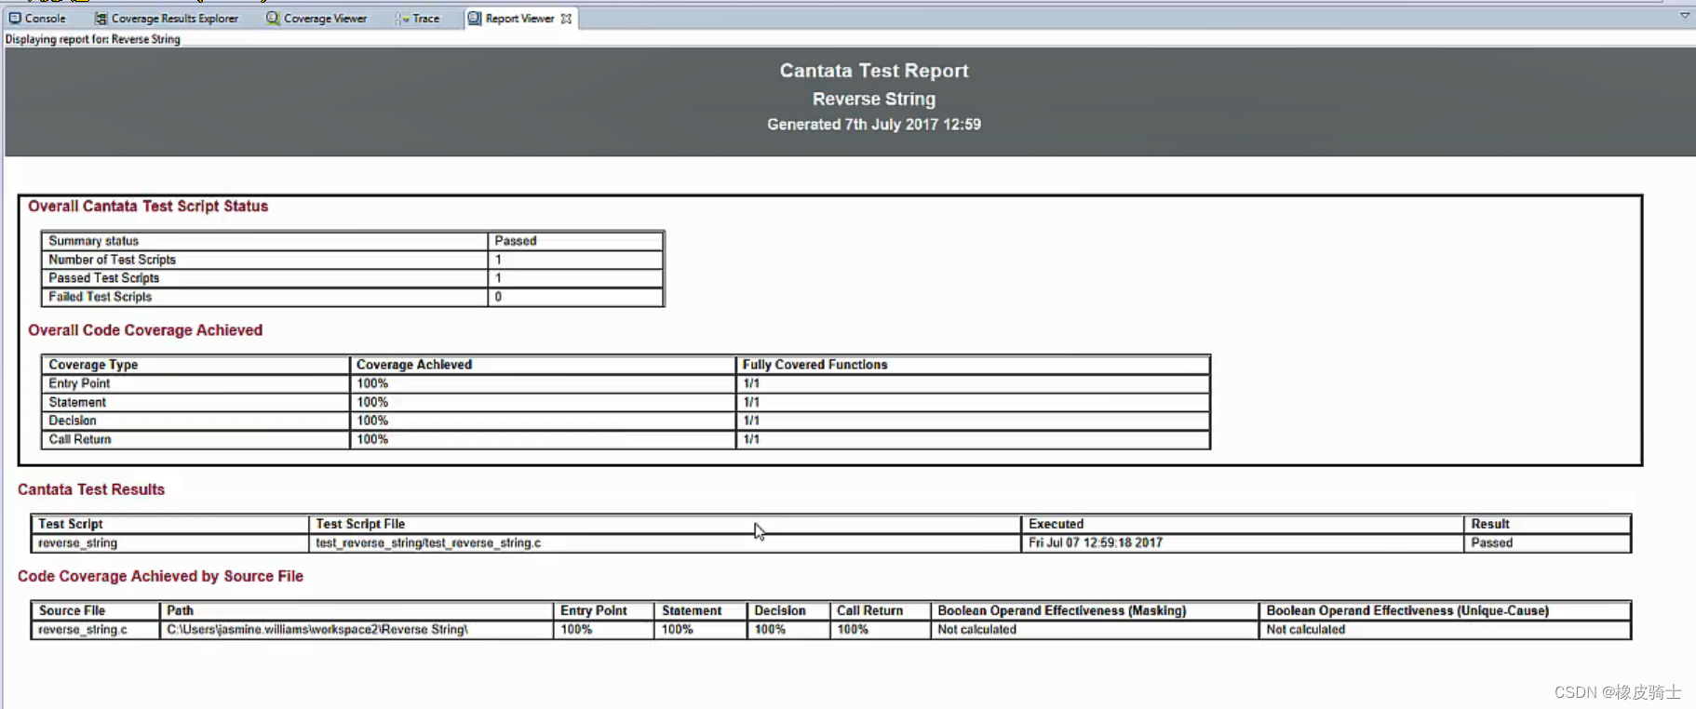Open the Trace tab
This screenshot has height=709, width=1696.
[417, 19]
